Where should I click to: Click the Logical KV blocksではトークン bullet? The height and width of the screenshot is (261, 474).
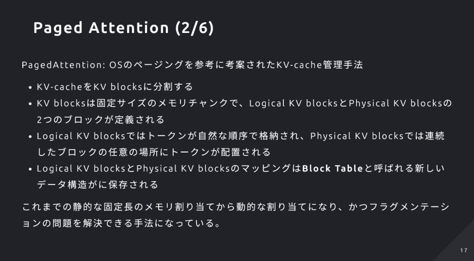point(241,136)
